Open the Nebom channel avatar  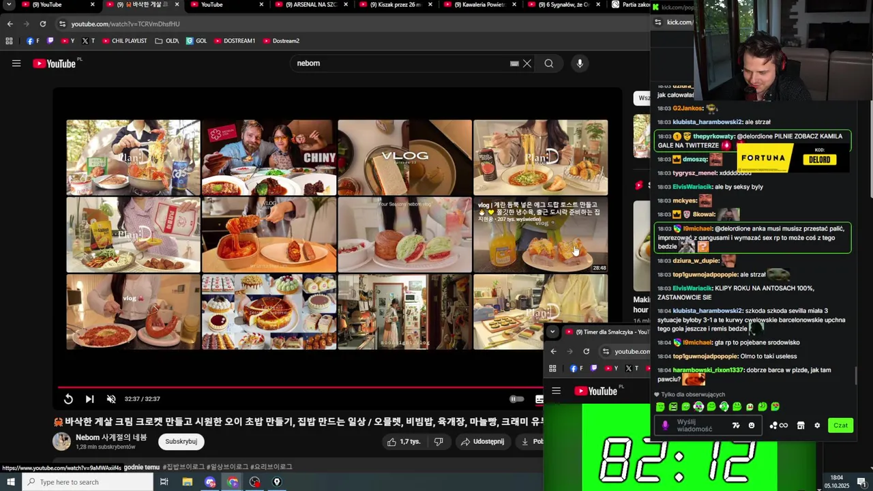[61, 441]
